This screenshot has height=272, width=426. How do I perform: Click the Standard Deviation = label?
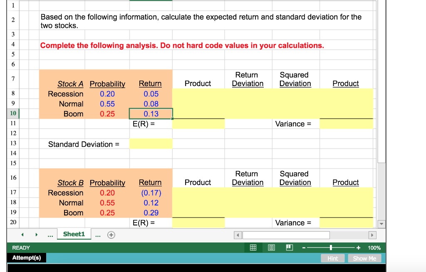pos(84,144)
